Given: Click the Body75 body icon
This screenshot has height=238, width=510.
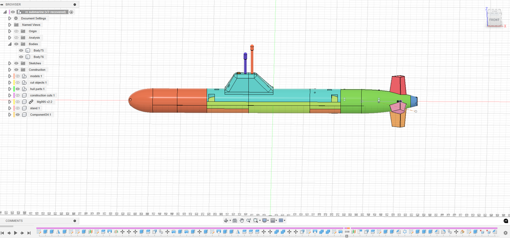Looking at the screenshot, I should point(28,50).
